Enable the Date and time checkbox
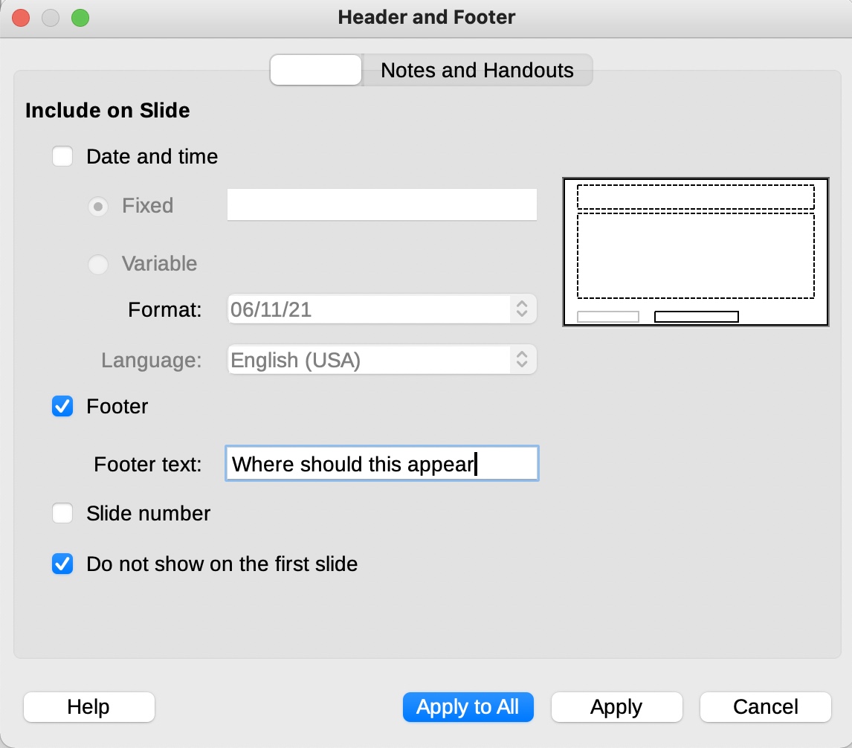 pyautogui.click(x=62, y=156)
